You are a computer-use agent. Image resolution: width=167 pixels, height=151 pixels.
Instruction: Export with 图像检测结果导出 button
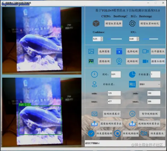[111, 124]
